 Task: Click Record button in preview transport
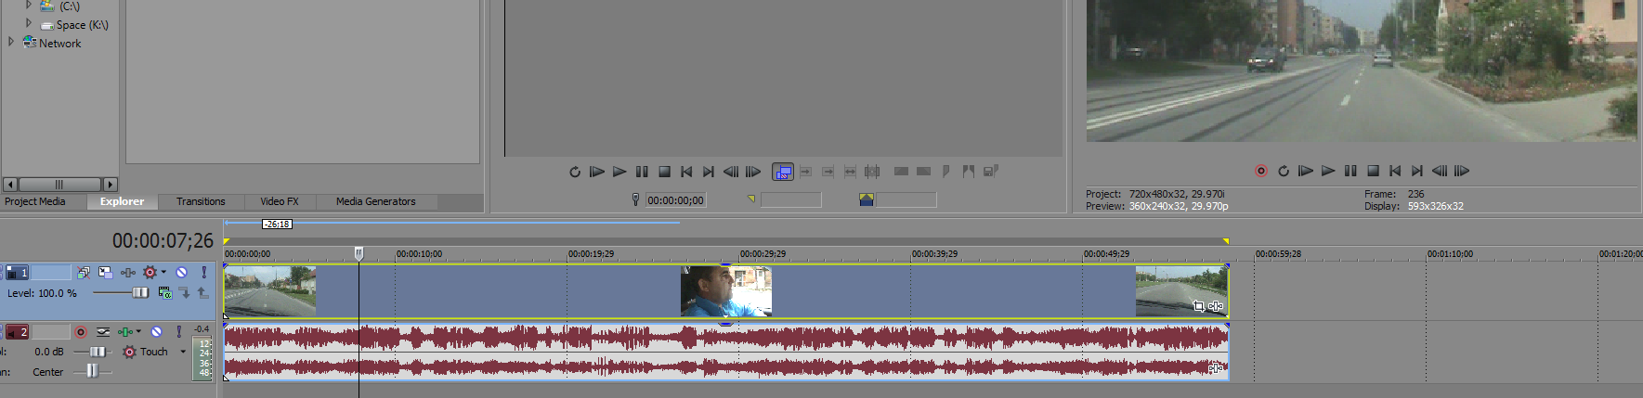point(1261,171)
